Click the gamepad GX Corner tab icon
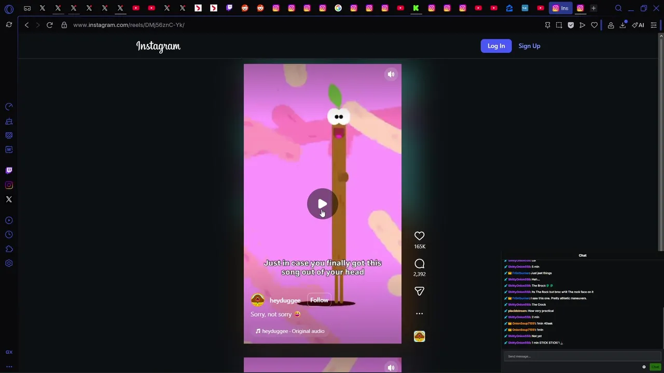Viewport: 664px width, 373px height. pos(27,8)
